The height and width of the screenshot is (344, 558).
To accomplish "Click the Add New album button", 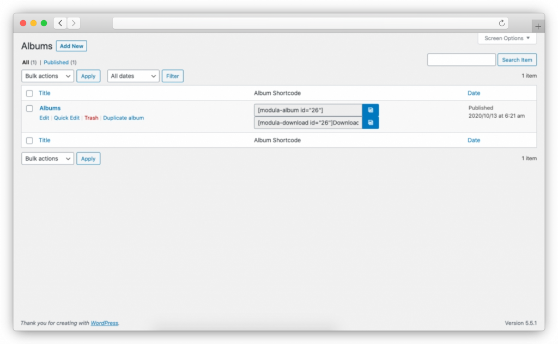I will point(71,46).
